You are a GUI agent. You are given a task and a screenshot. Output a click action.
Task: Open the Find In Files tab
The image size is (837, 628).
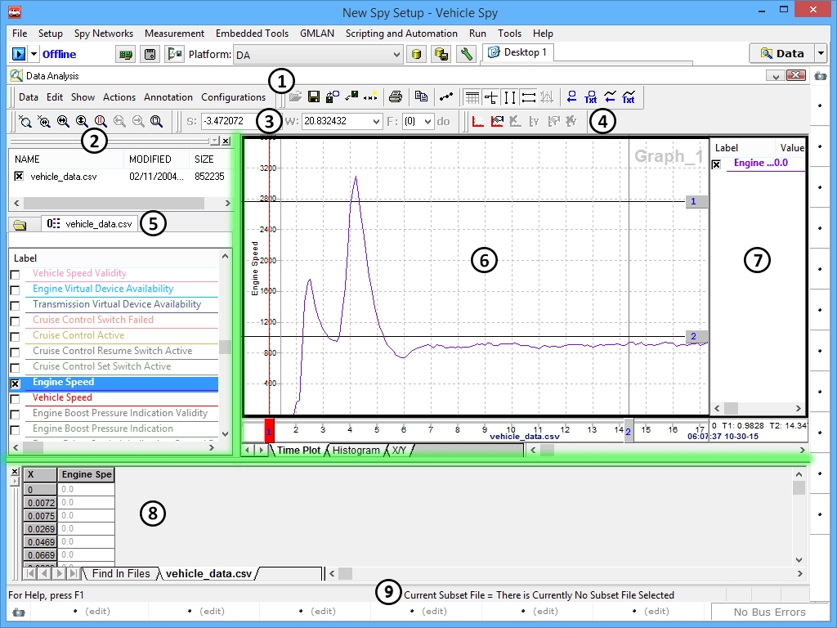pos(121,573)
